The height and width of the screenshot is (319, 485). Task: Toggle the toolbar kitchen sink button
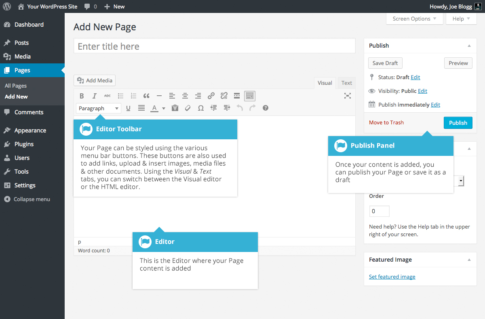pos(250,96)
